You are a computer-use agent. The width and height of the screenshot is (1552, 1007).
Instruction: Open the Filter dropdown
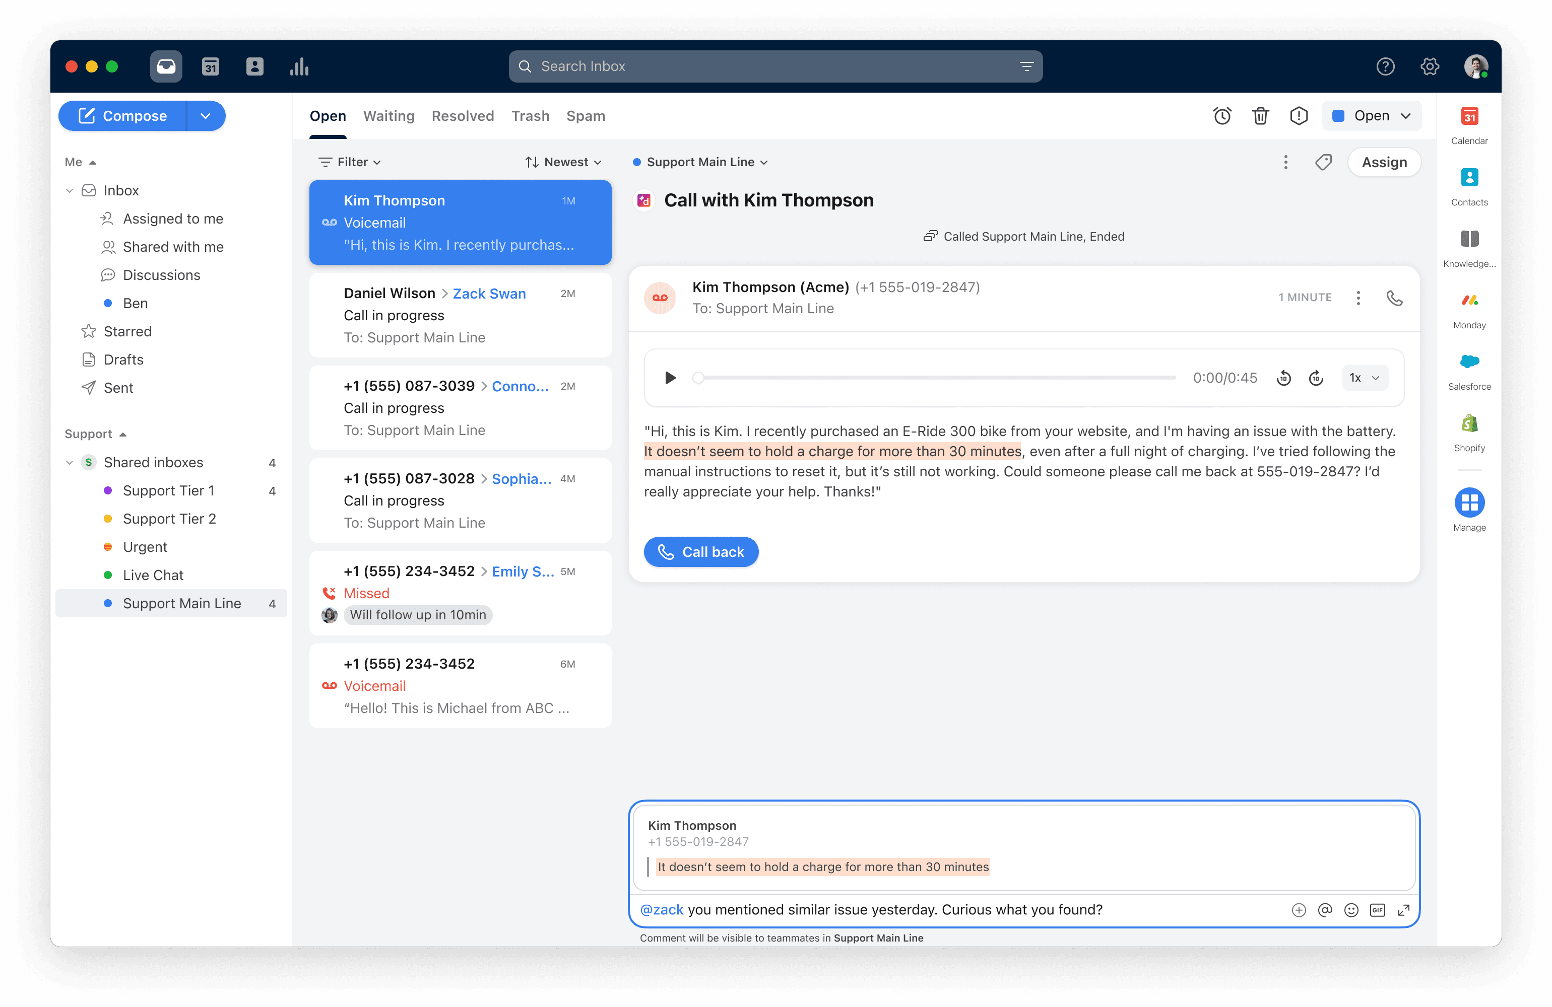349,162
